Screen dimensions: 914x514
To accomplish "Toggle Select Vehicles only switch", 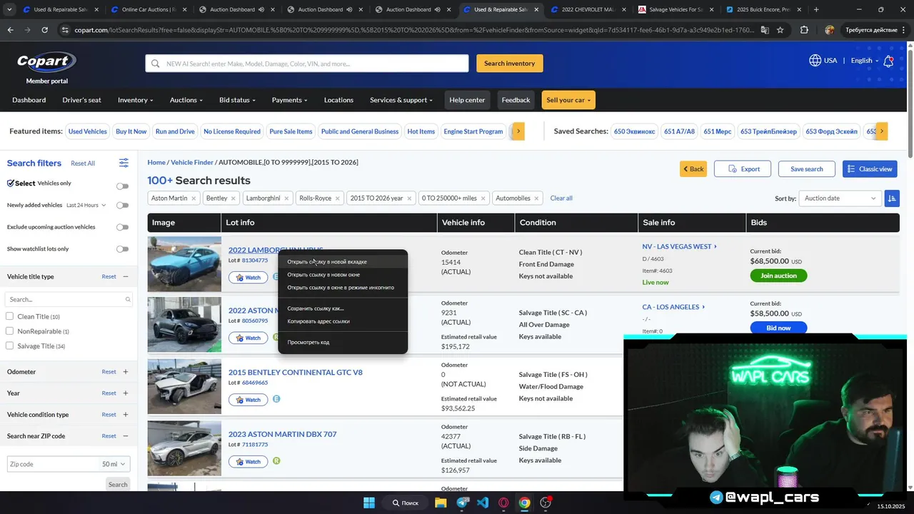I will pyautogui.click(x=123, y=186).
